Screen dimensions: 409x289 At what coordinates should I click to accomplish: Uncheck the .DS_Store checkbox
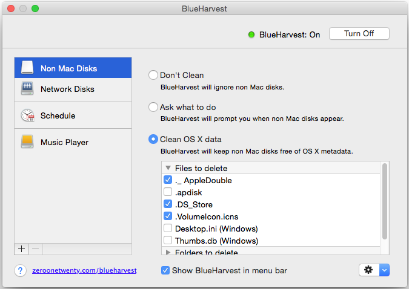pos(168,204)
